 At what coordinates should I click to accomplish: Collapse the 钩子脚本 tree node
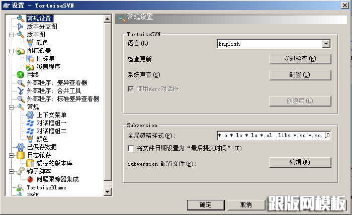(11, 171)
